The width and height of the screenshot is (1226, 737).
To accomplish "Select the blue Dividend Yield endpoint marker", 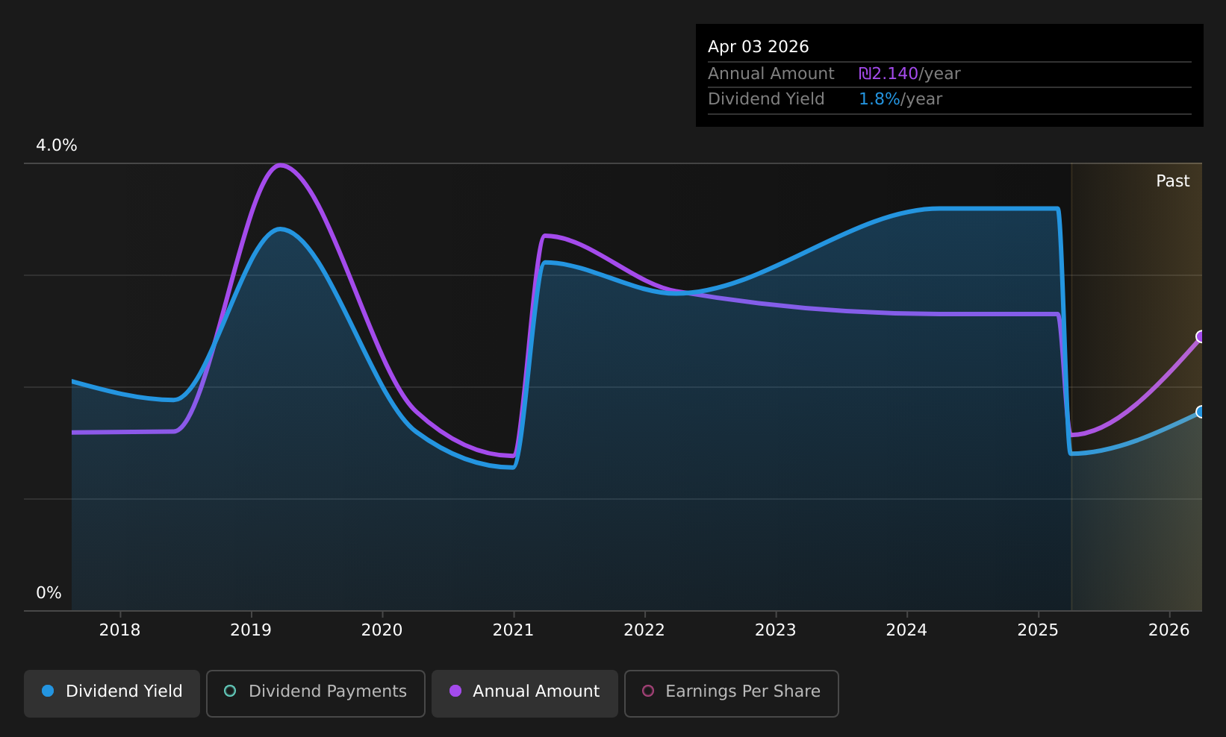I will (x=1201, y=412).
